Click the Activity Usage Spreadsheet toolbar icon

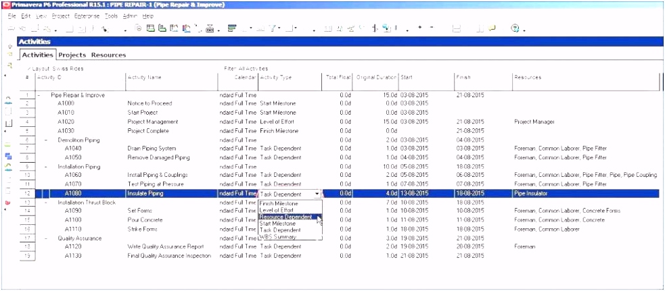(174, 28)
